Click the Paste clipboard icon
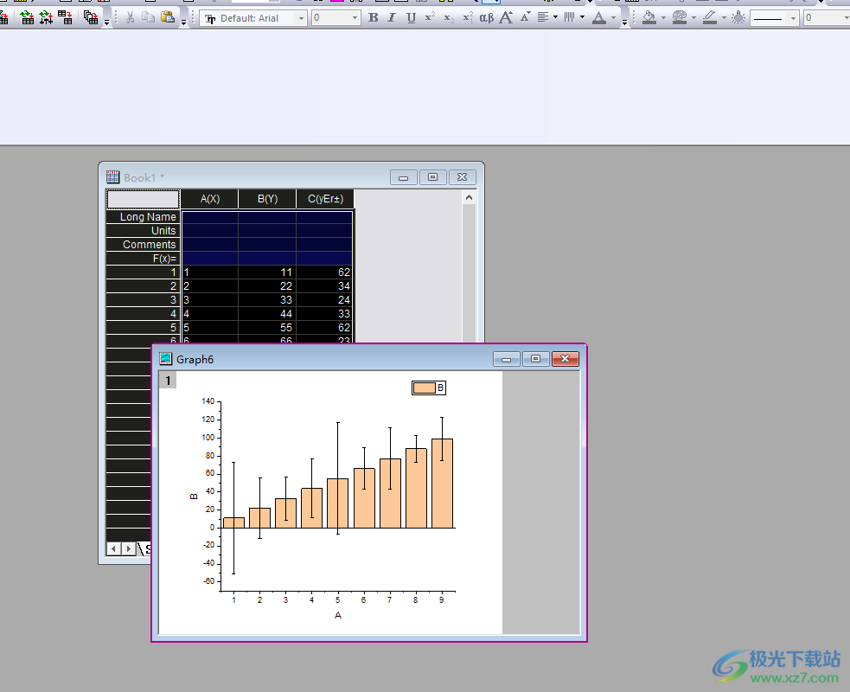 pos(168,18)
